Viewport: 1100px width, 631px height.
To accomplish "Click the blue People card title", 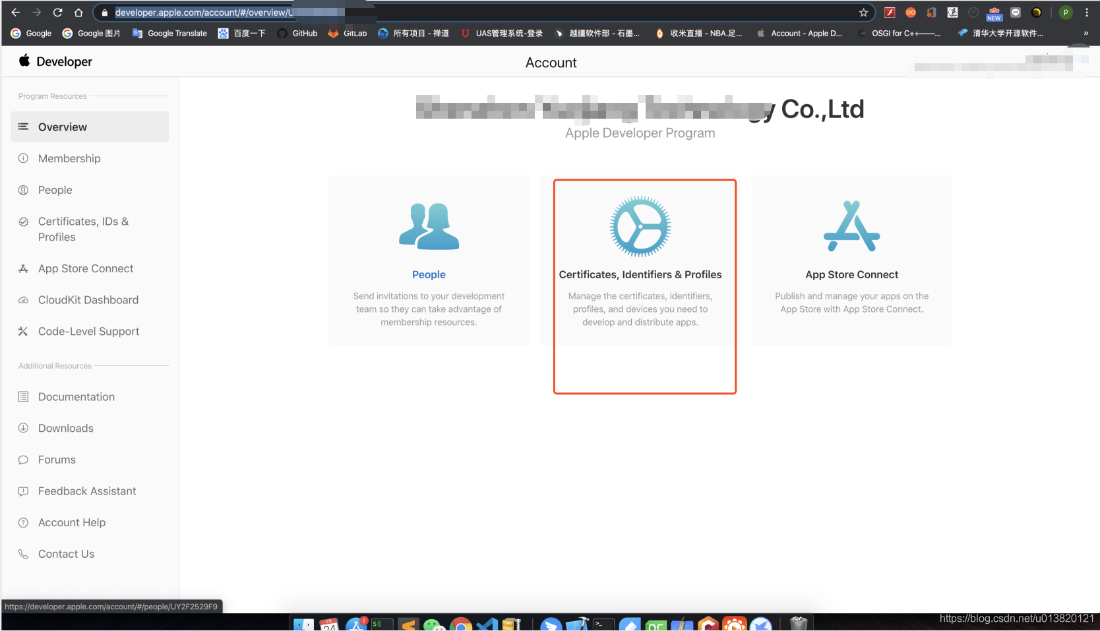I will tap(429, 274).
